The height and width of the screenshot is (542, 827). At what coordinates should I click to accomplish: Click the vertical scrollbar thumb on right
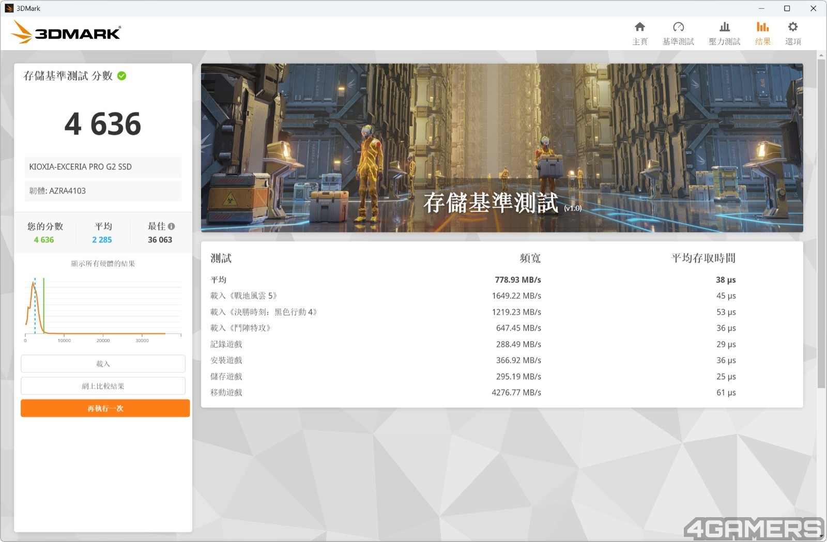pyautogui.click(x=821, y=222)
